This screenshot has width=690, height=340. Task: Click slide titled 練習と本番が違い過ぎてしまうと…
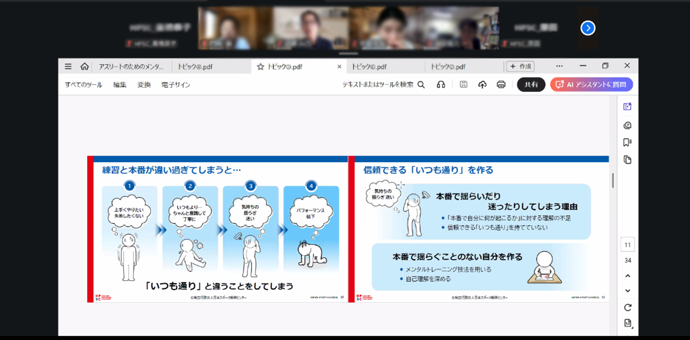217,229
